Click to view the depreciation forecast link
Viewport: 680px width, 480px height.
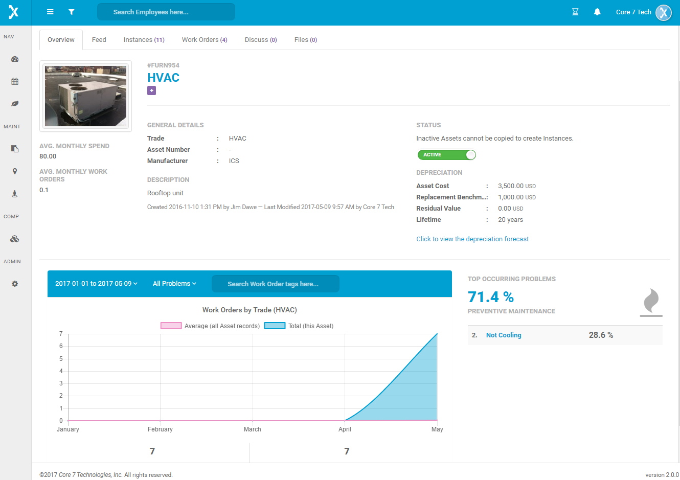coord(472,239)
